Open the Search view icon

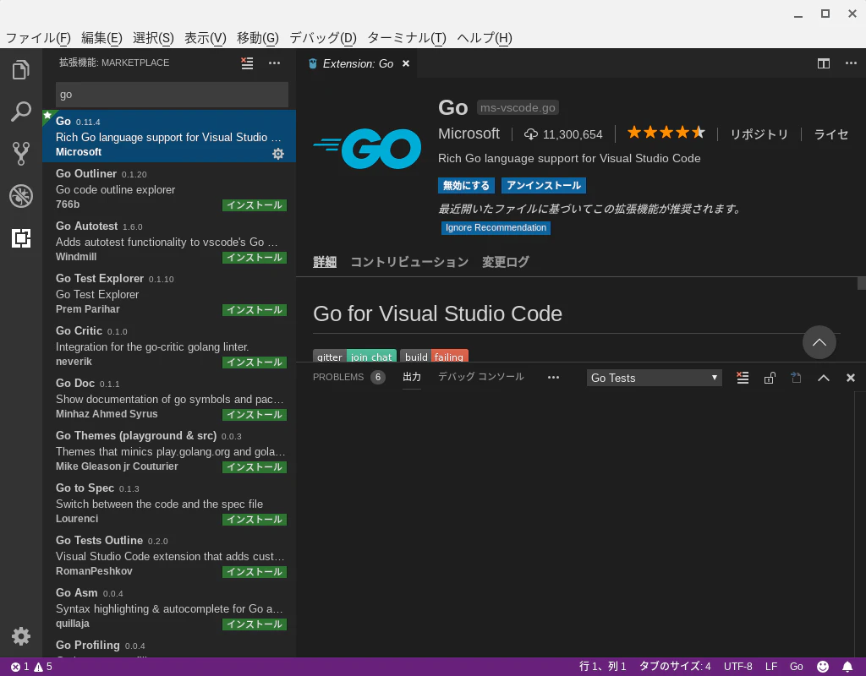21,112
